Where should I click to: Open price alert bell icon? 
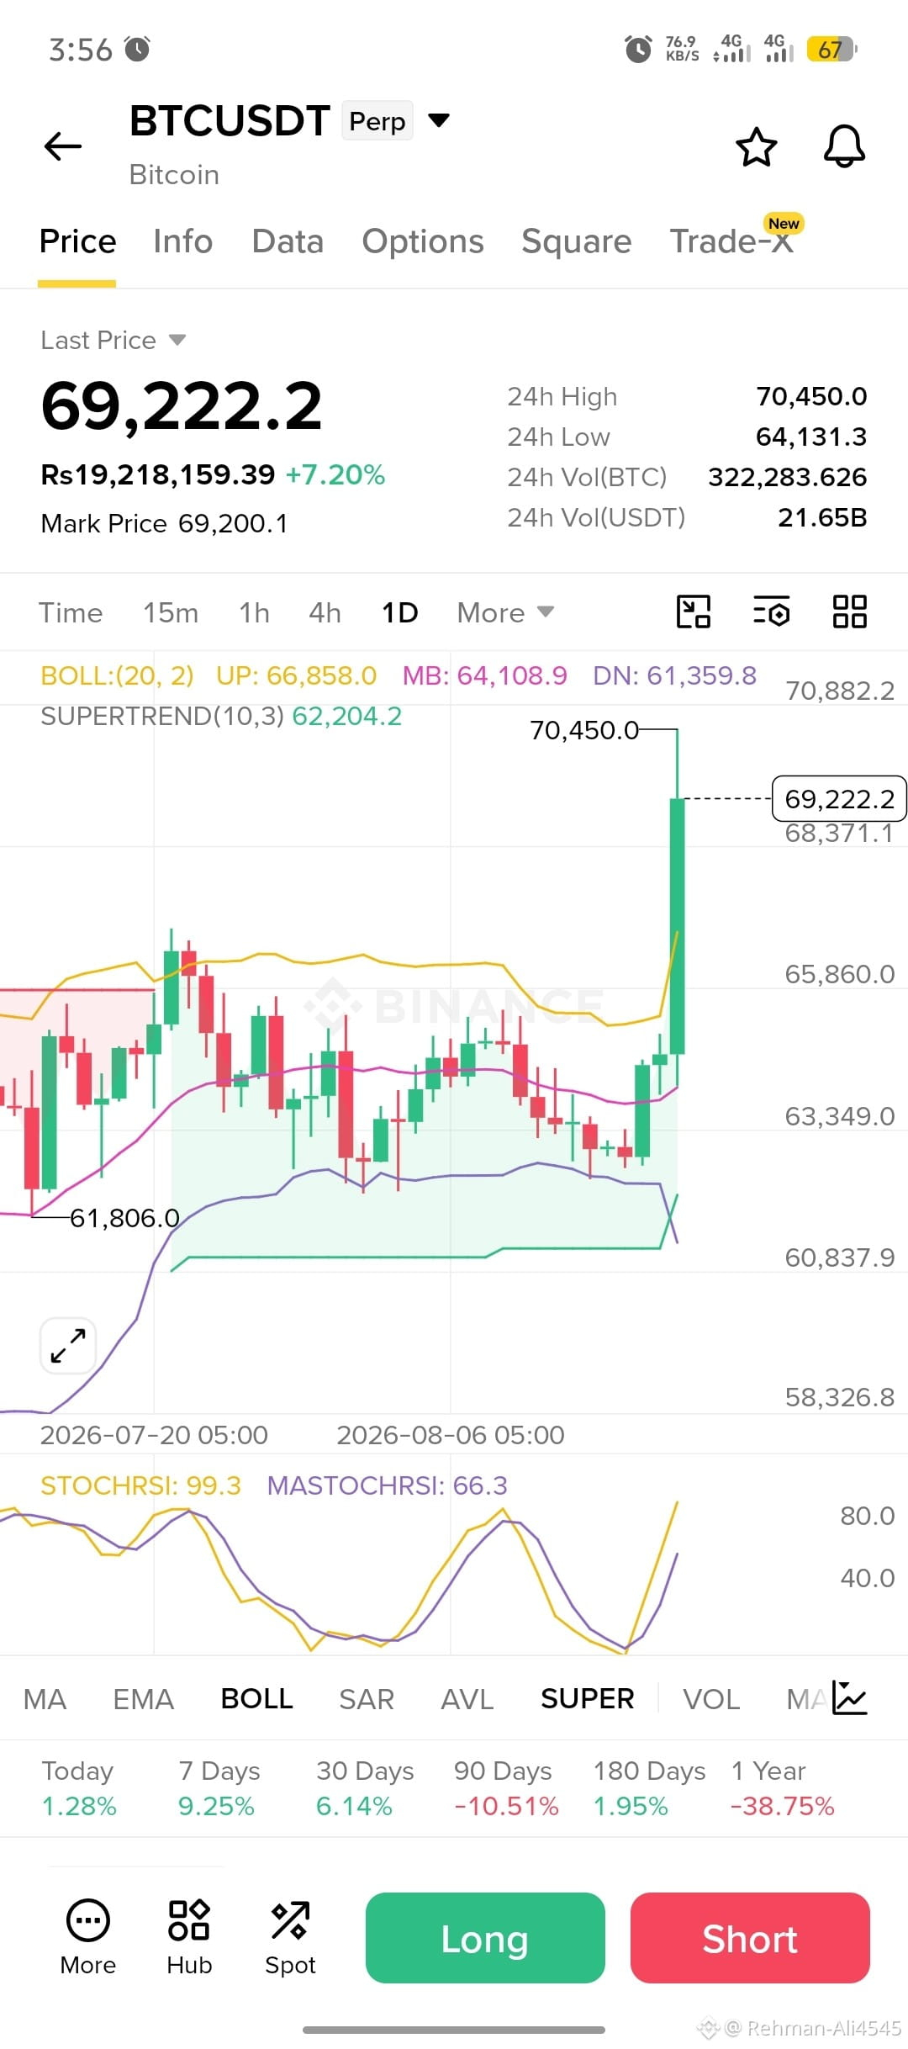844,147
